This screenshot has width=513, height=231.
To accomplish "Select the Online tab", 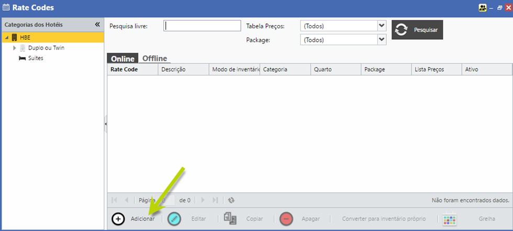I will pyautogui.click(x=122, y=59).
